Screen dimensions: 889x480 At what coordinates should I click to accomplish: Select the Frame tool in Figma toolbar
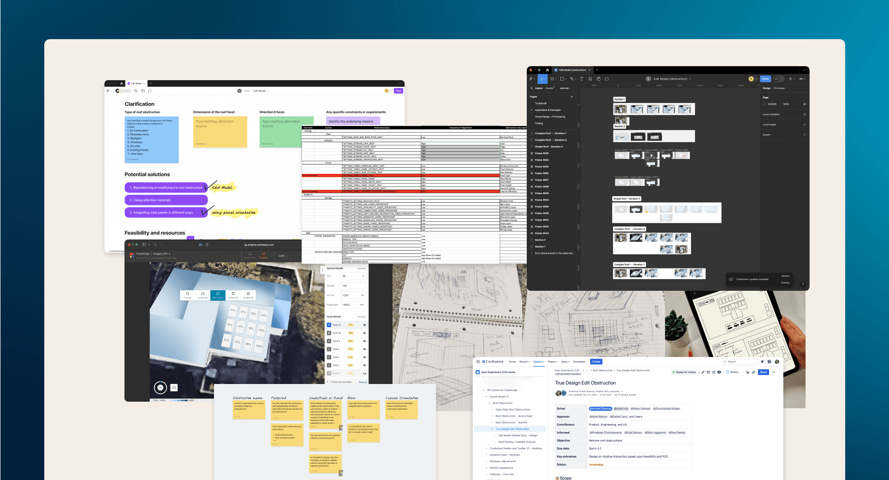pos(552,79)
